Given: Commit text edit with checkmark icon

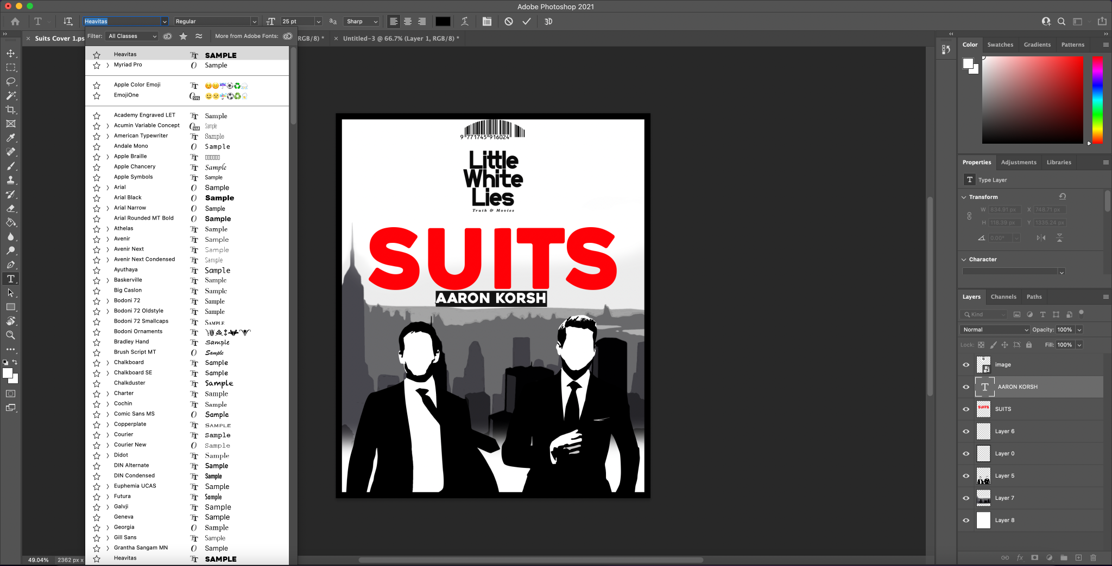Looking at the screenshot, I should 526,21.
